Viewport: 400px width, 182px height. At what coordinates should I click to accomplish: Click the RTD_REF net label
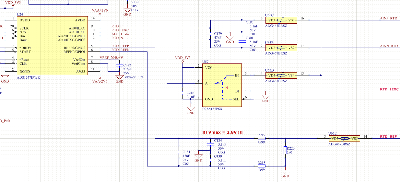[388, 137]
